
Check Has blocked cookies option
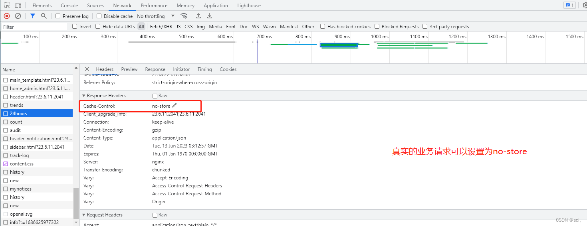(323, 26)
